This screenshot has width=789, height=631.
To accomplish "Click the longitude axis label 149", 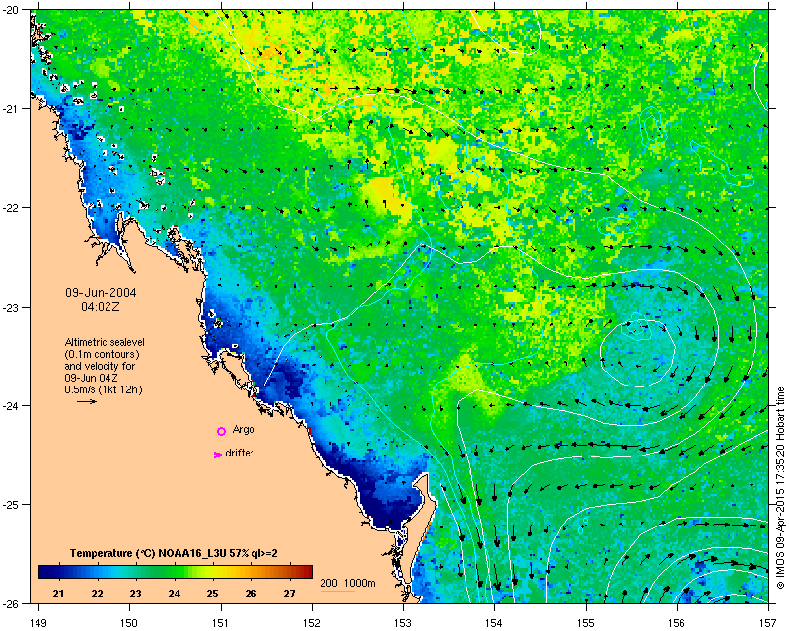I will pos(38,623).
